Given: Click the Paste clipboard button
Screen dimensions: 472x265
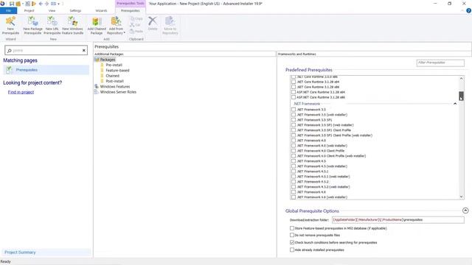Looking at the screenshot, I should [x=136, y=31].
